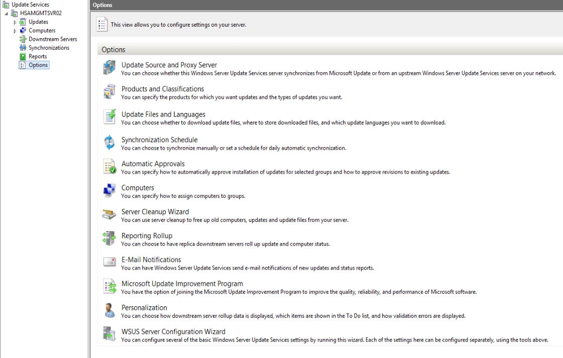Viewport: 563px width, 358px height.
Task: Select HSAMGMTSVR02 in the console tree
Action: click(x=41, y=13)
